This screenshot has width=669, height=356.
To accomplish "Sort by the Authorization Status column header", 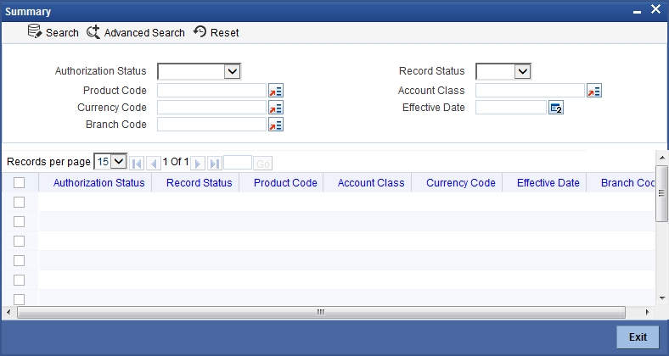I will pyautogui.click(x=99, y=183).
